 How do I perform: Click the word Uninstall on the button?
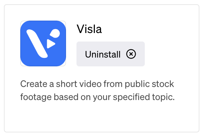pos(103,54)
